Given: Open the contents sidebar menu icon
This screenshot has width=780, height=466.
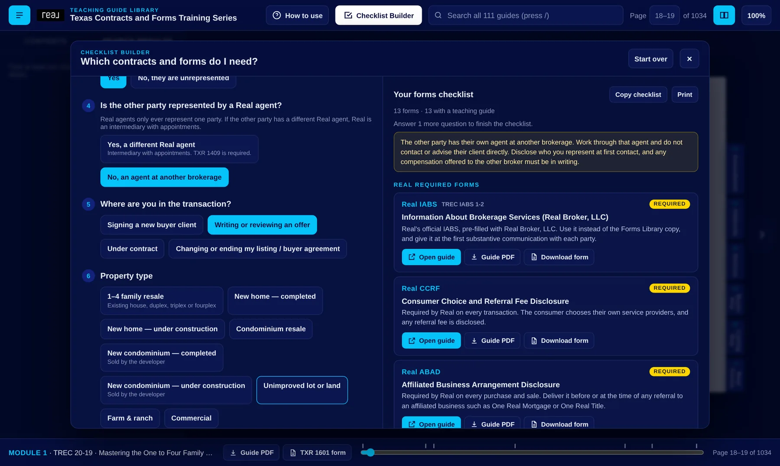Looking at the screenshot, I should pos(19,15).
